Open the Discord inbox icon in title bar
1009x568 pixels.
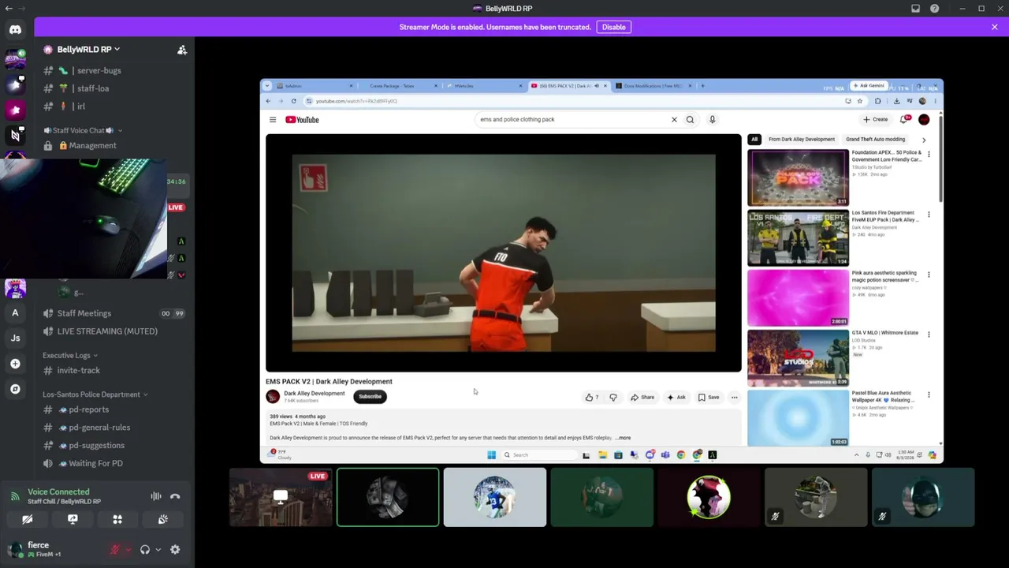(x=915, y=9)
